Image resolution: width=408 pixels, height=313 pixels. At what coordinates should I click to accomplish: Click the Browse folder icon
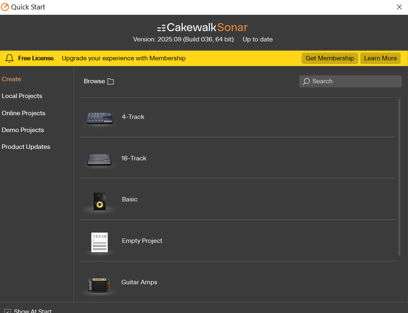111,81
